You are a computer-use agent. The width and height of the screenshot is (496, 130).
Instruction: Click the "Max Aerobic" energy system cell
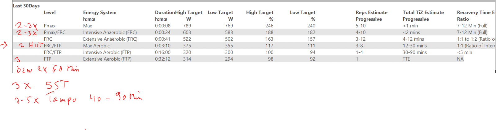pyautogui.click(x=96, y=46)
